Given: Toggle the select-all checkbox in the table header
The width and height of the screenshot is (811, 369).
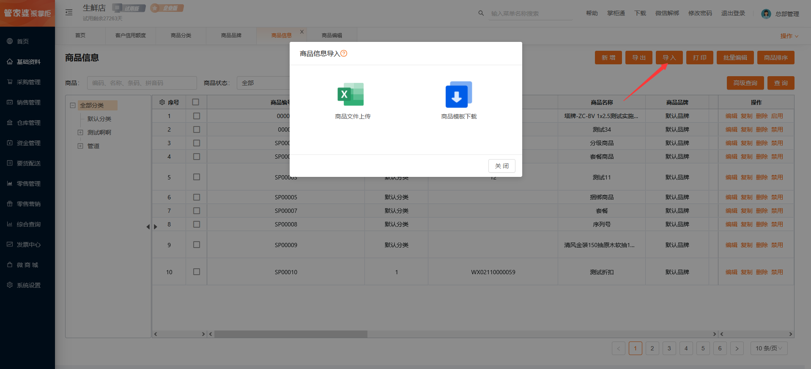Looking at the screenshot, I should (195, 102).
